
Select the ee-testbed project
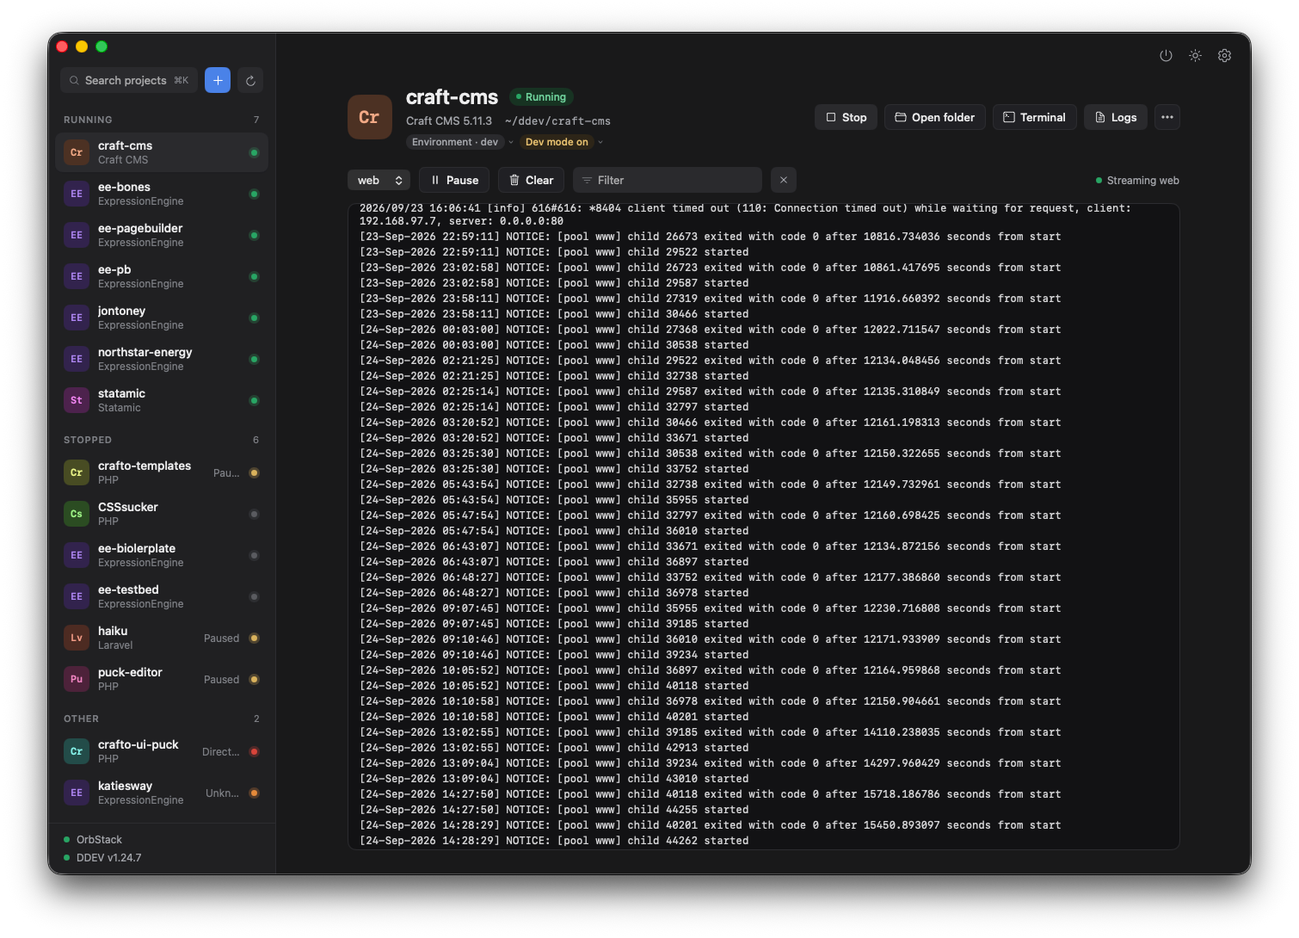click(162, 596)
